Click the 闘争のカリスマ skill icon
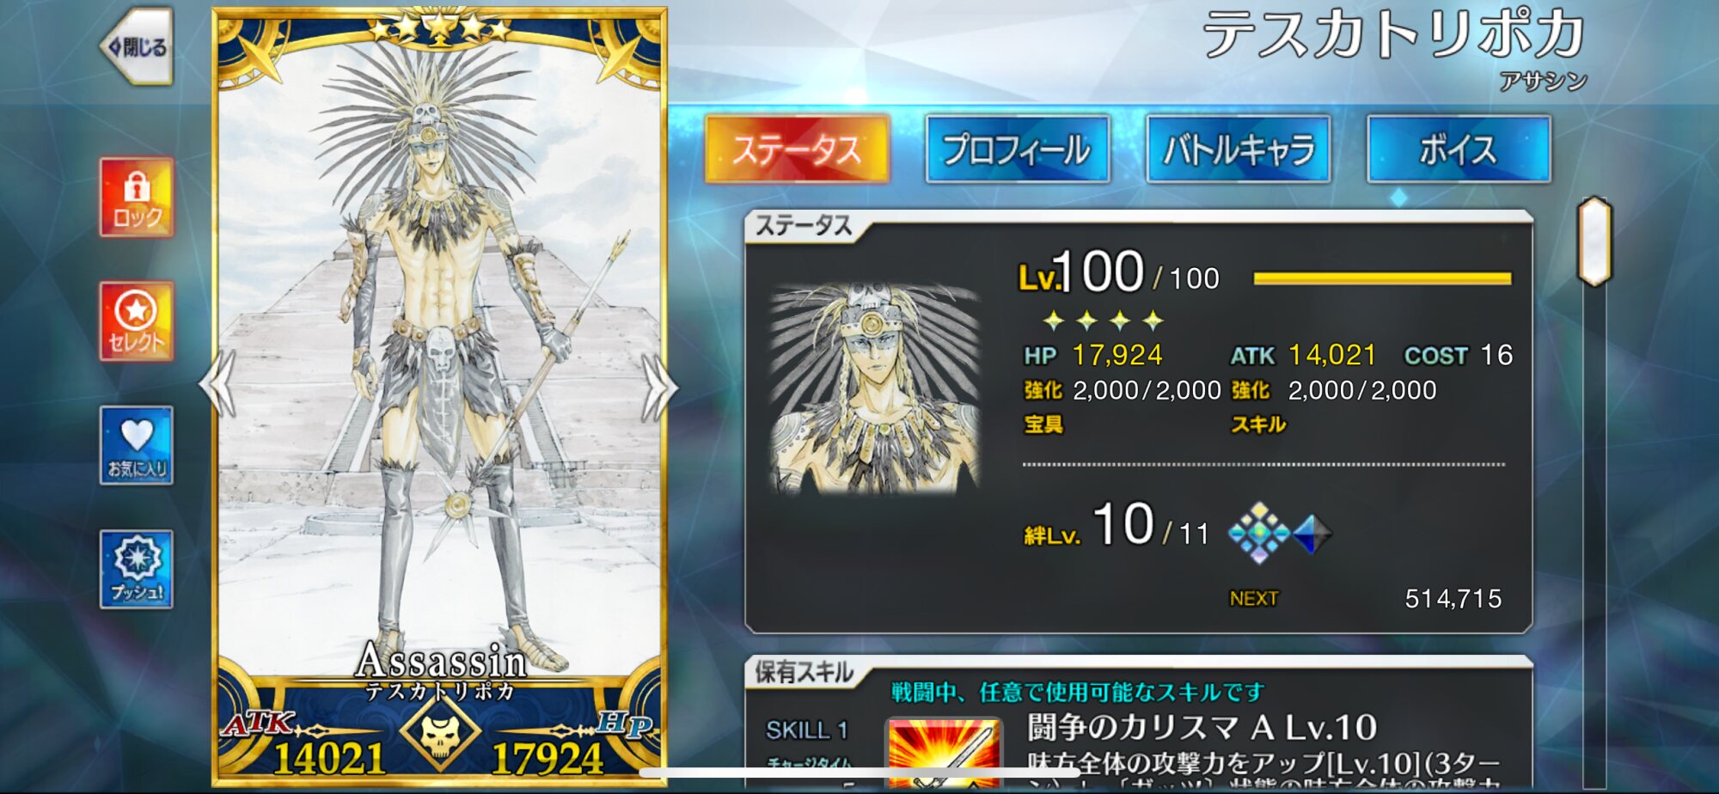The width and height of the screenshot is (1719, 794). pos(943,753)
